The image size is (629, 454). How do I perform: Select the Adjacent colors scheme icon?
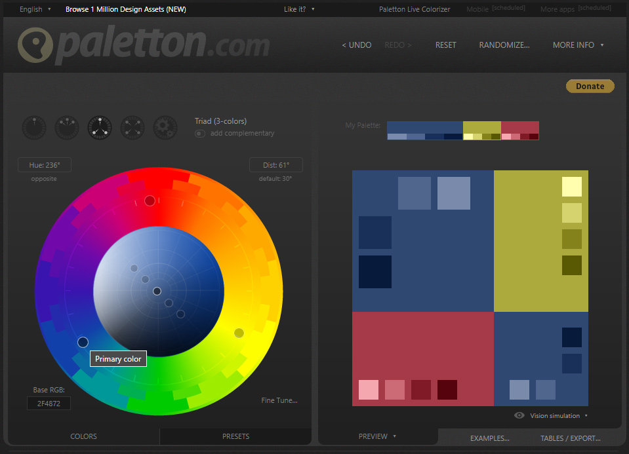[x=67, y=128]
